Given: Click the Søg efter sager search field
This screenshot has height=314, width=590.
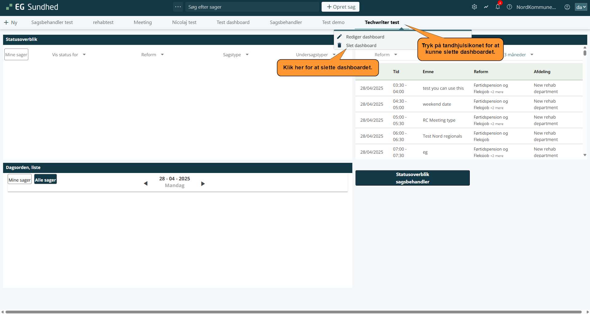Looking at the screenshot, I should [x=252, y=7].
